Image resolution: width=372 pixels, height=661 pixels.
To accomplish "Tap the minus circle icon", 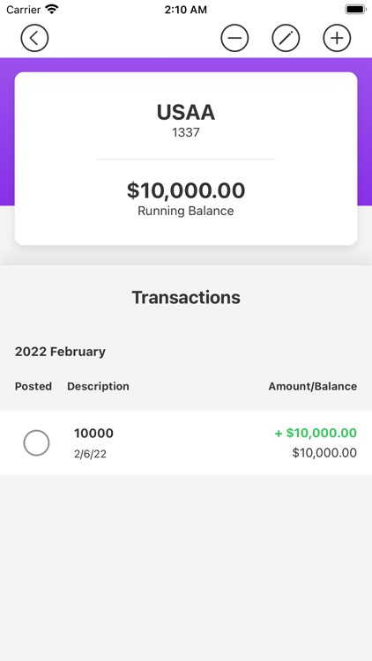I will [234, 38].
